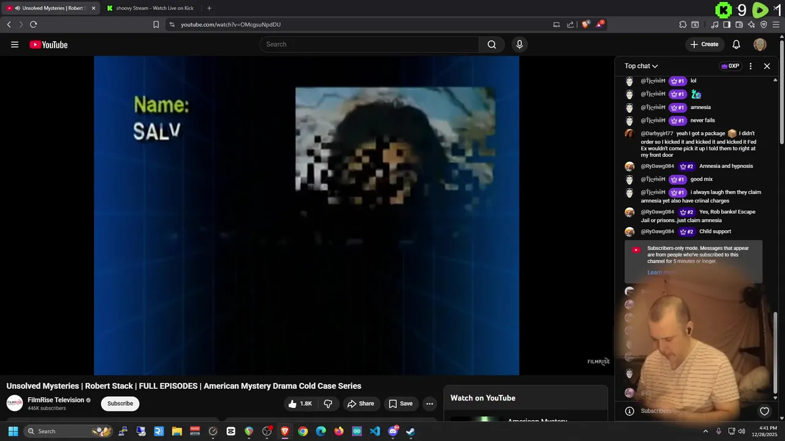Bookmark this page in address bar

[156, 24]
